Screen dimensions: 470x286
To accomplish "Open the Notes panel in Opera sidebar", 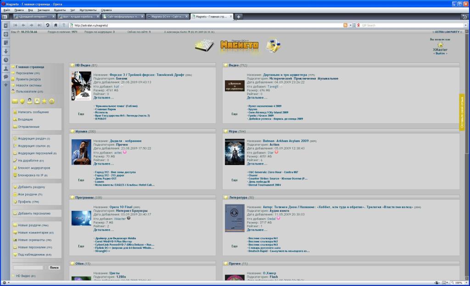I will 6,43.
